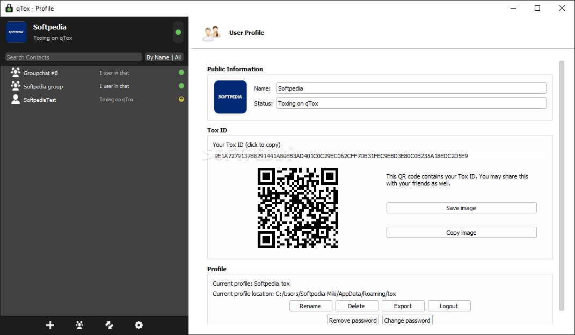Close the qTox window

[562, 8]
